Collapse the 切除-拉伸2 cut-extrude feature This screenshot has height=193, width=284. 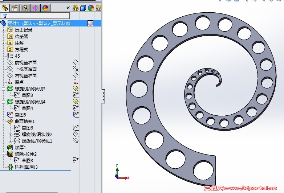[3, 154]
